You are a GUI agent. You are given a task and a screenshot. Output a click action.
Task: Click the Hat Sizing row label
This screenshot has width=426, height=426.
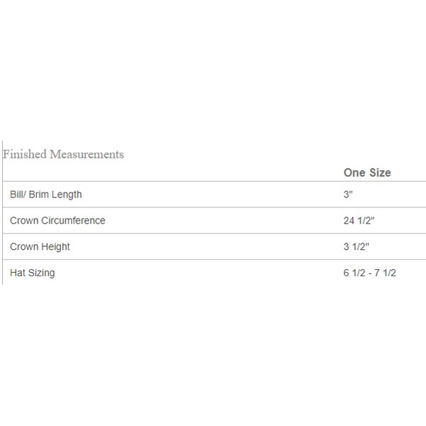coord(32,273)
